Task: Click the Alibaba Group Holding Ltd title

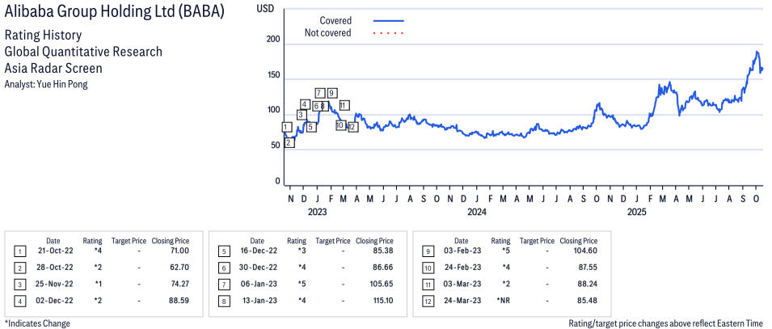Action: 115,13
